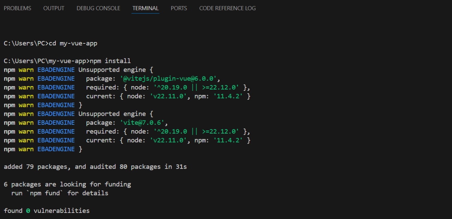
Task: Select an EBADENGINE warning label
Action: point(56,69)
